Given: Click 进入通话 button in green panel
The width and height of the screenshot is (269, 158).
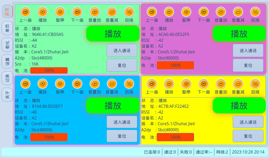Looking at the screenshot, I should 122,50.
